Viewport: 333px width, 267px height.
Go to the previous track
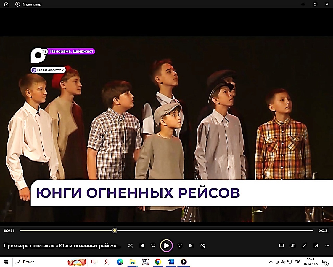142,246
